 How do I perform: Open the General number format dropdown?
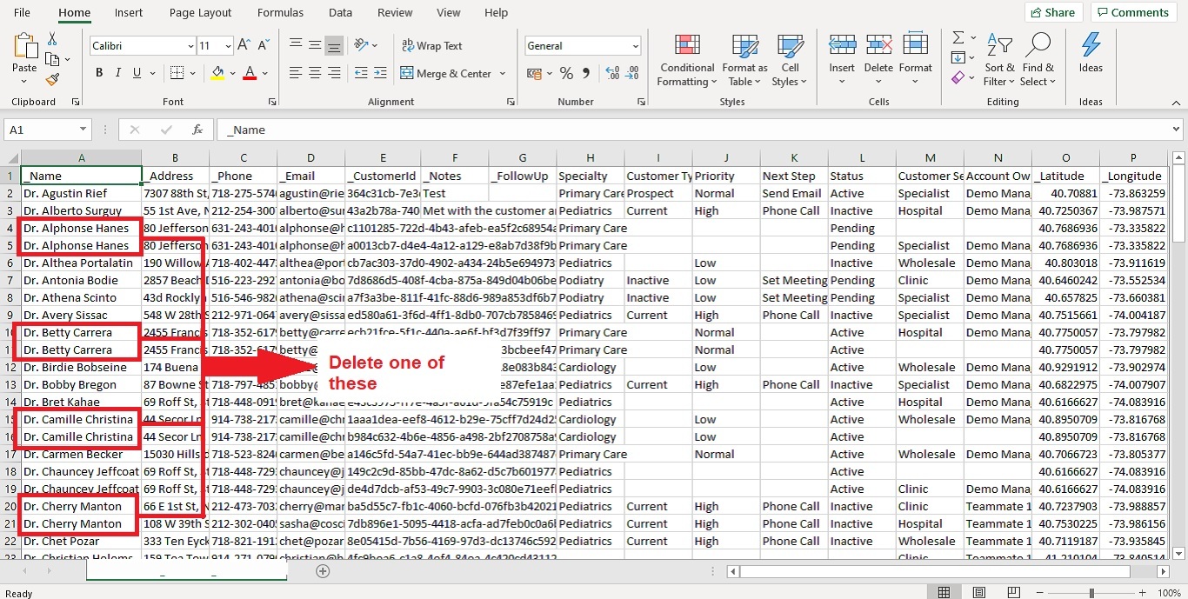(636, 46)
